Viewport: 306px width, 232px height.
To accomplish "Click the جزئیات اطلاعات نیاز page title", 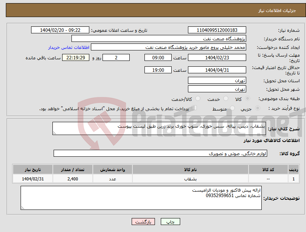I will pos(277,10).
